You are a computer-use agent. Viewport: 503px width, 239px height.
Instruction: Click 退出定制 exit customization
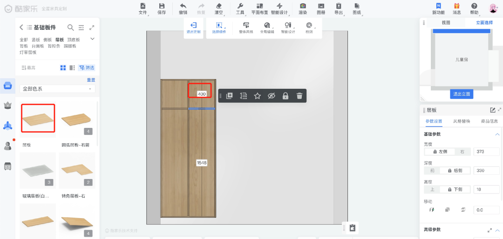[x=193, y=28]
